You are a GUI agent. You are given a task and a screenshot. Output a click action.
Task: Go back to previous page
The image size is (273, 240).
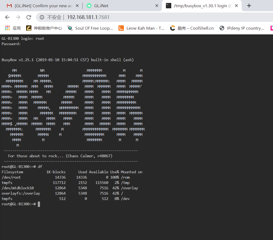coord(7,17)
